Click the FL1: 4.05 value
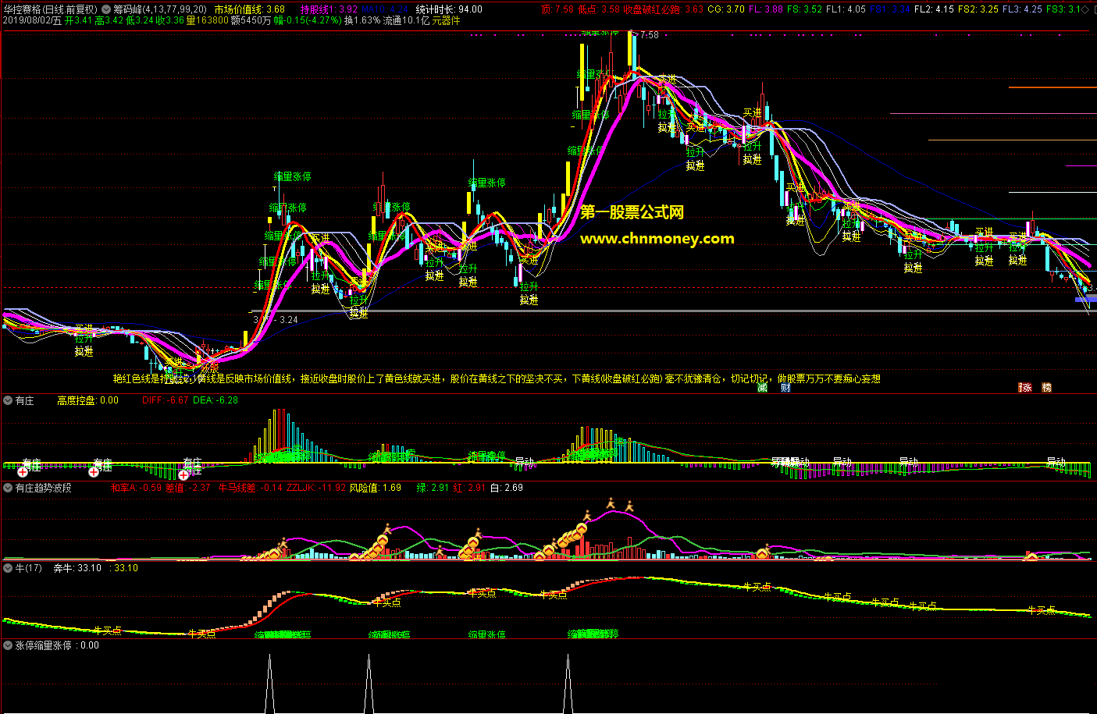The height and width of the screenshot is (714, 1097). click(846, 9)
